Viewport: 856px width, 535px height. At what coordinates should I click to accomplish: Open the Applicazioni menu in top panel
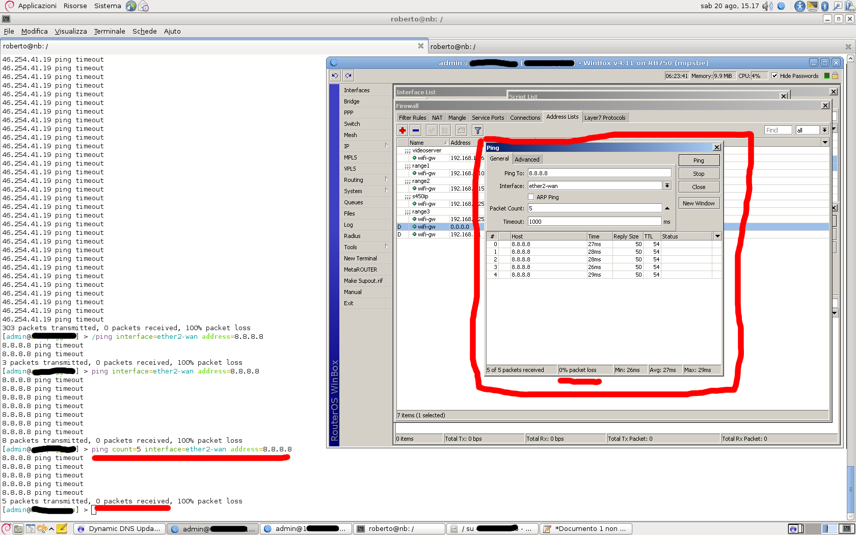click(37, 6)
